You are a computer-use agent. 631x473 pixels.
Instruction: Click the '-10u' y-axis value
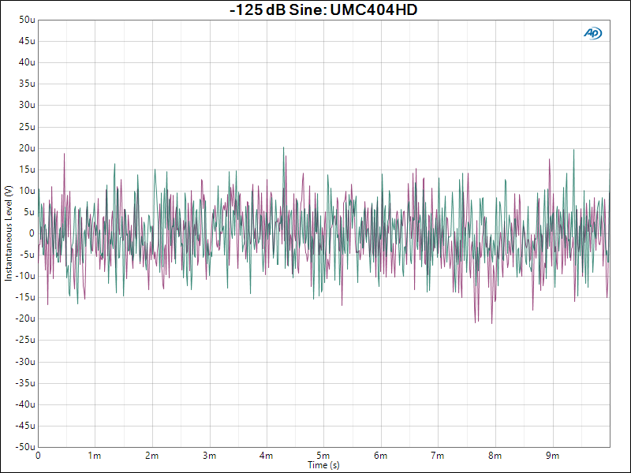tap(25, 277)
